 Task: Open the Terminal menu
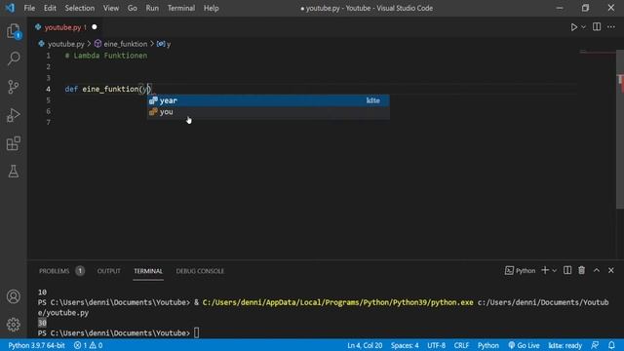tap(181, 8)
